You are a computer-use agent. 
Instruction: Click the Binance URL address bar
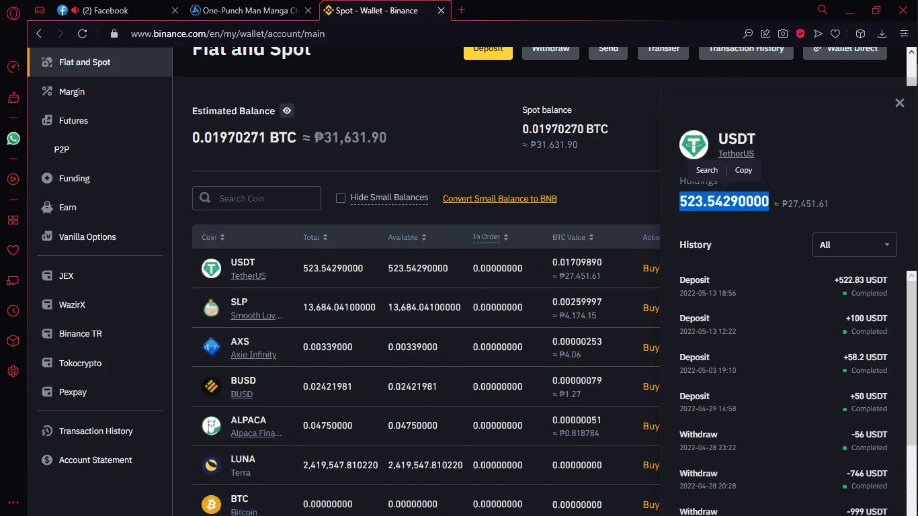click(430, 34)
